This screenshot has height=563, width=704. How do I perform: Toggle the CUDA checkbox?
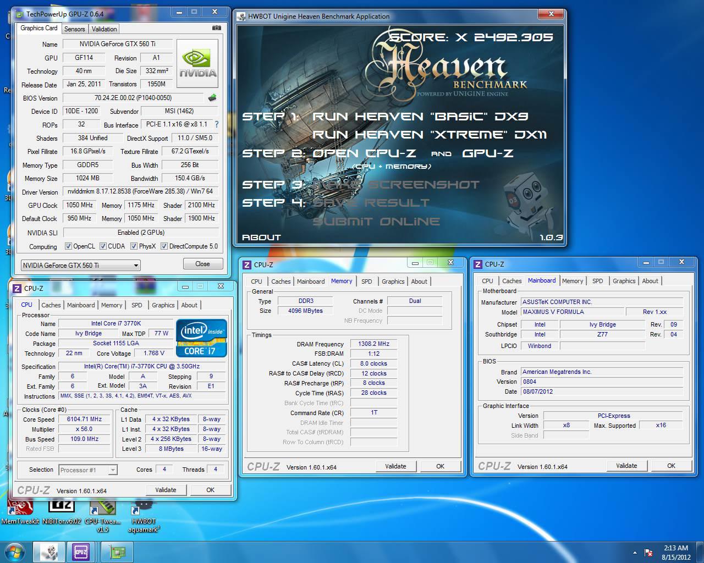103,246
